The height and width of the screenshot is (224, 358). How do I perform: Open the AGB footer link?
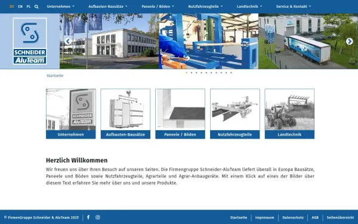click(x=315, y=217)
